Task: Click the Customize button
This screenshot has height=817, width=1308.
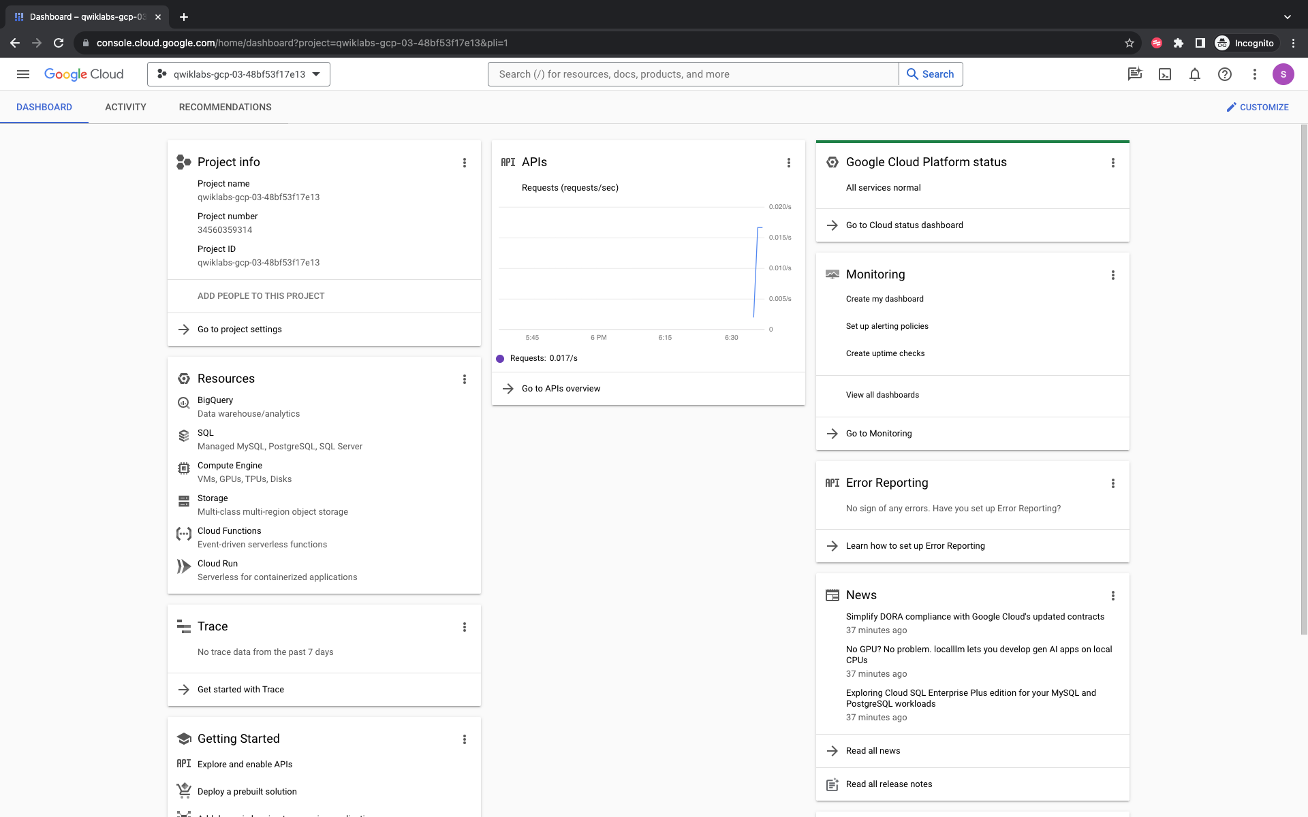Action: point(1258,107)
